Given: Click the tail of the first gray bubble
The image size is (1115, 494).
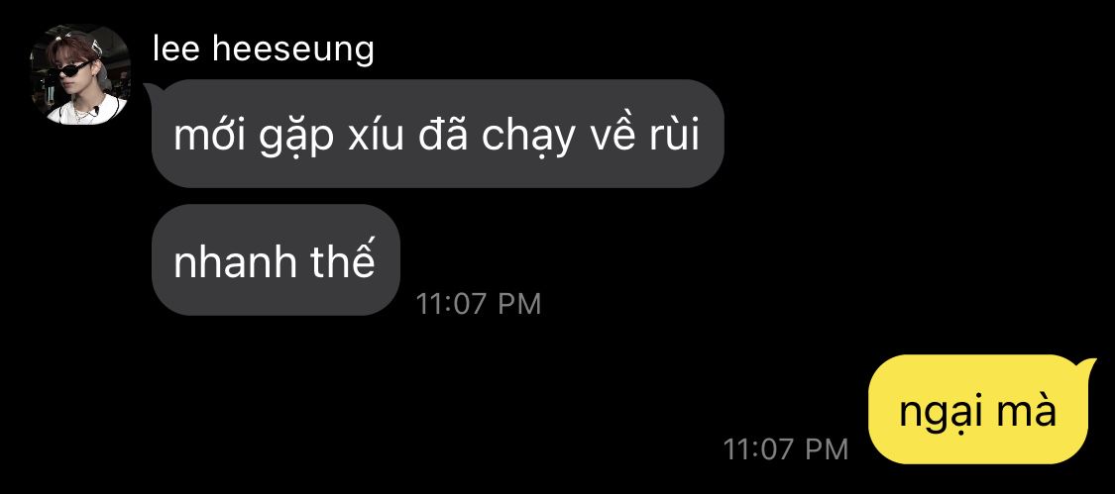Looking at the screenshot, I should (x=153, y=89).
